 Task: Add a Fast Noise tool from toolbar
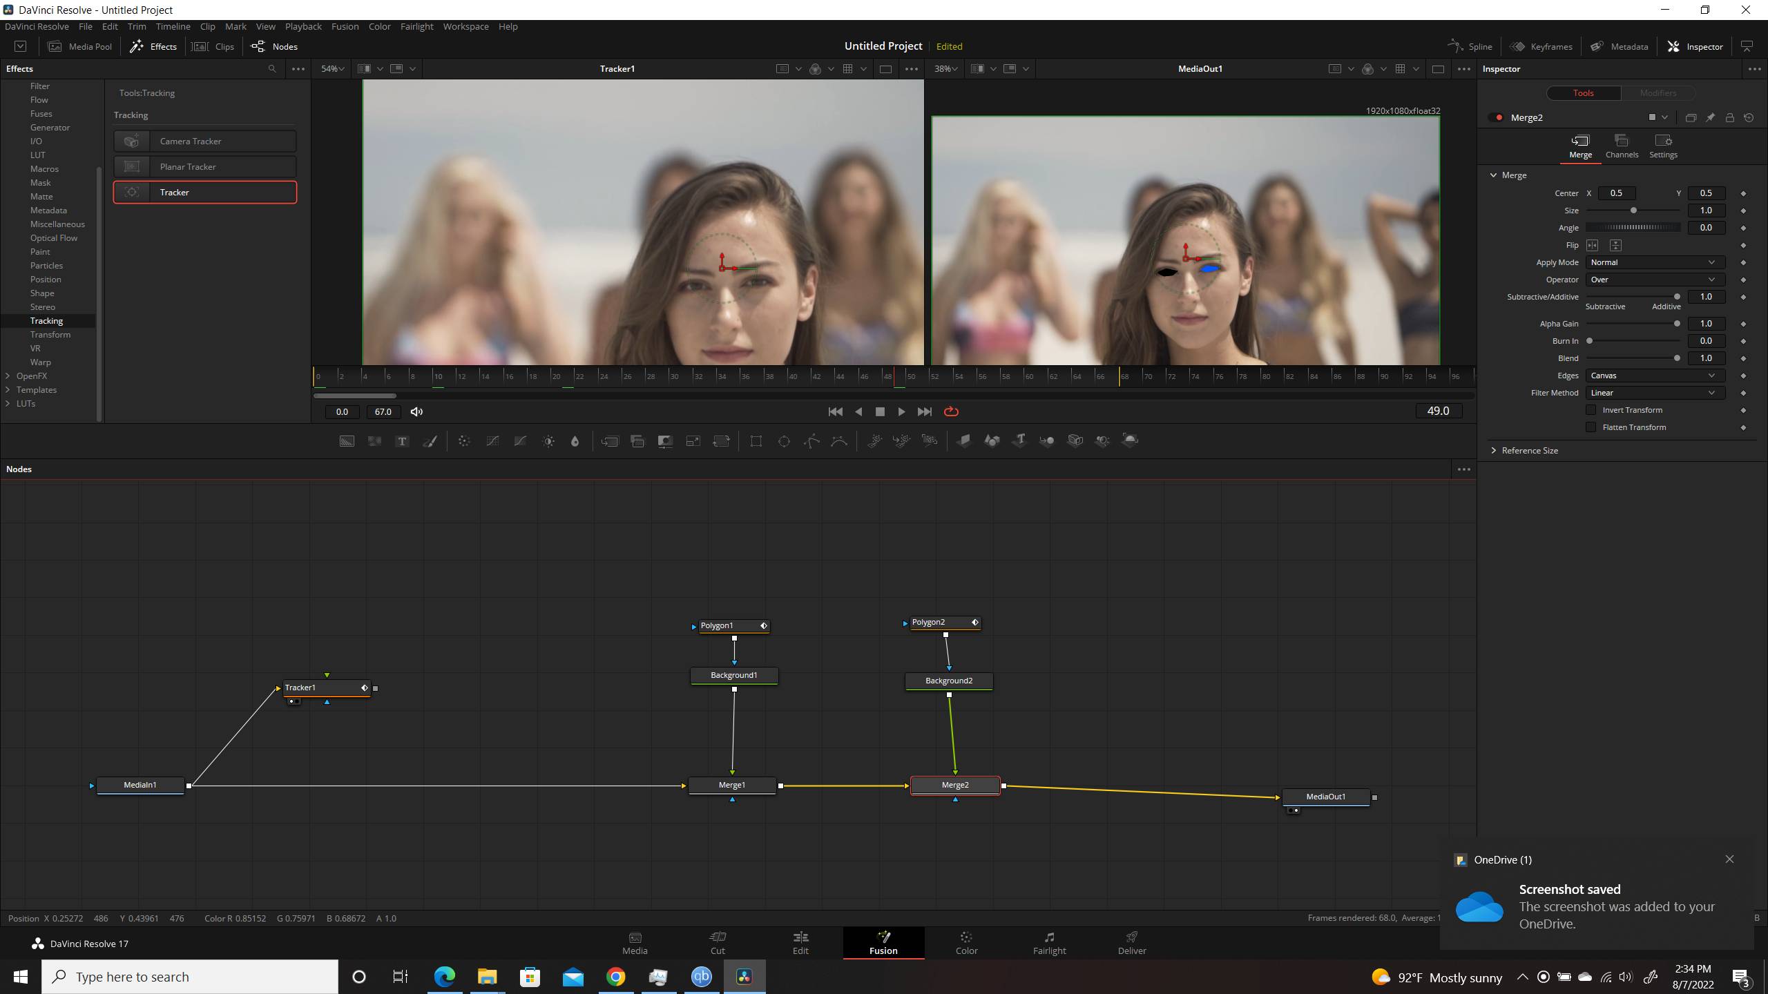click(x=374, y=441)
